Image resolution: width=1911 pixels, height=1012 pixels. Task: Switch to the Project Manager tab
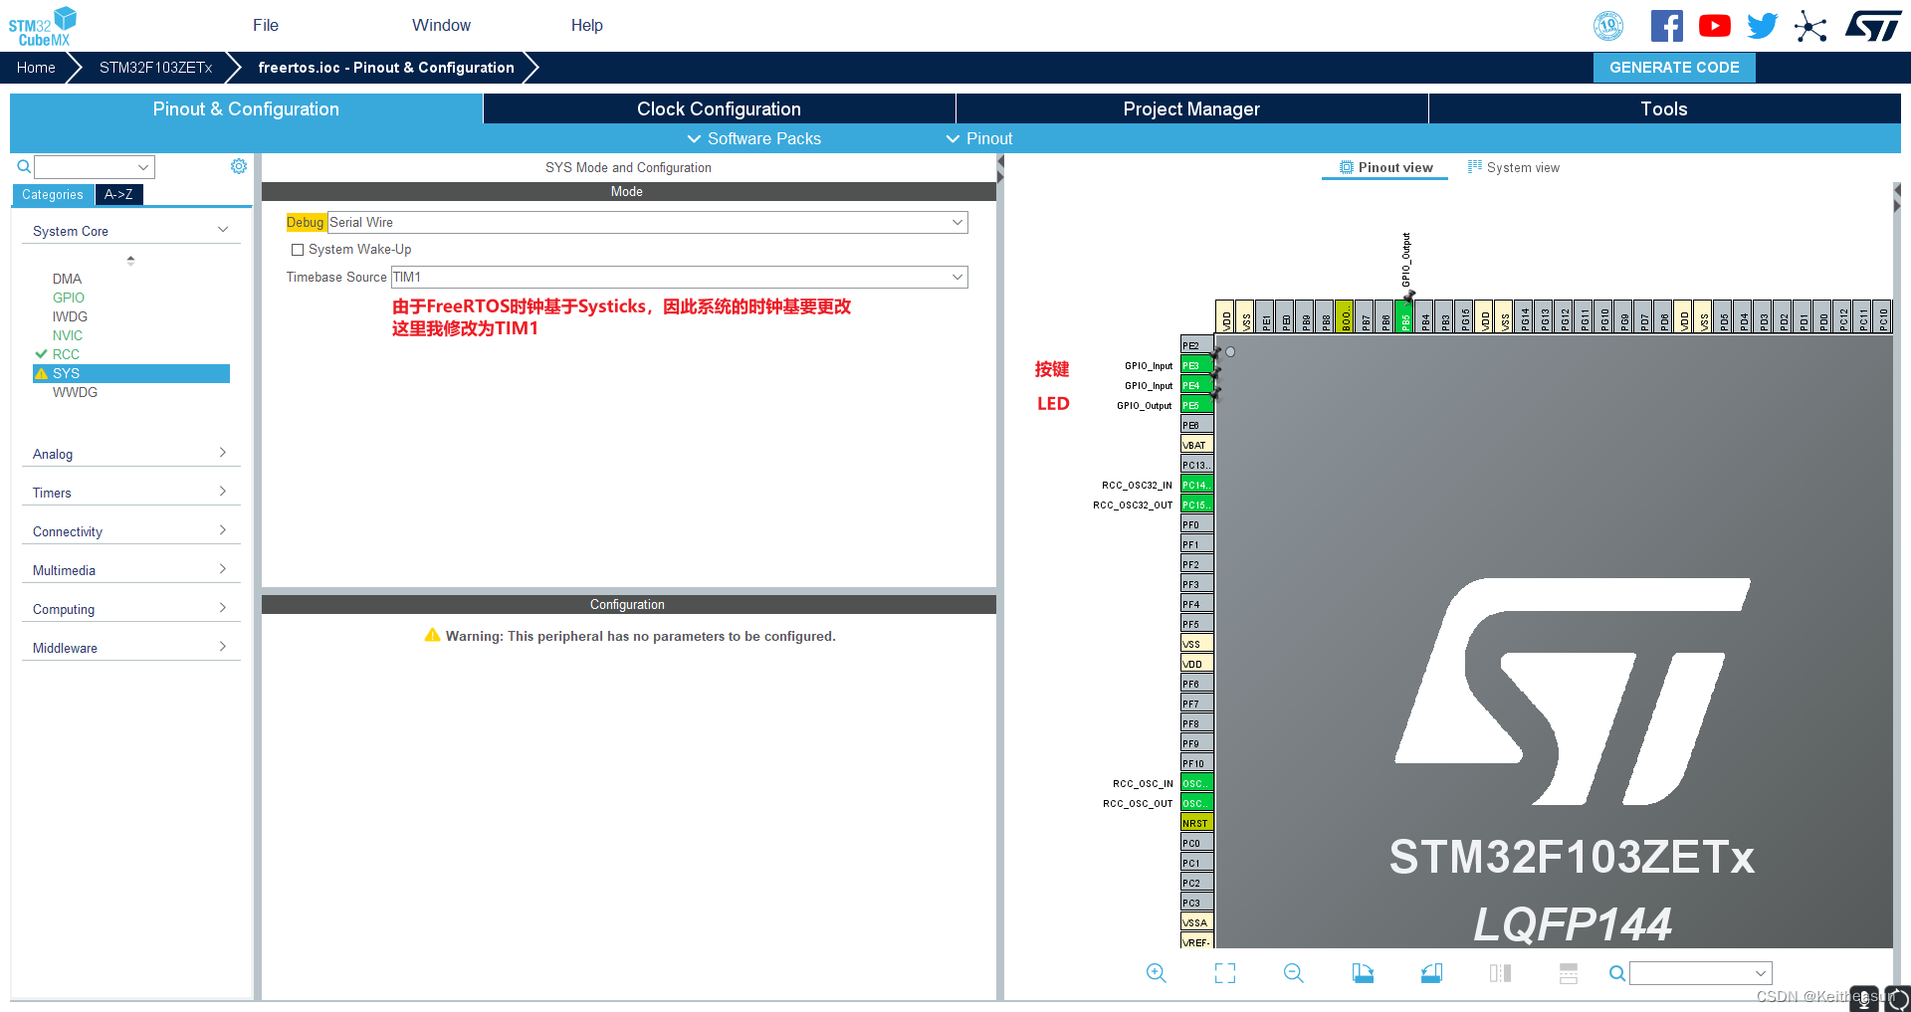tap(1191, 108)
